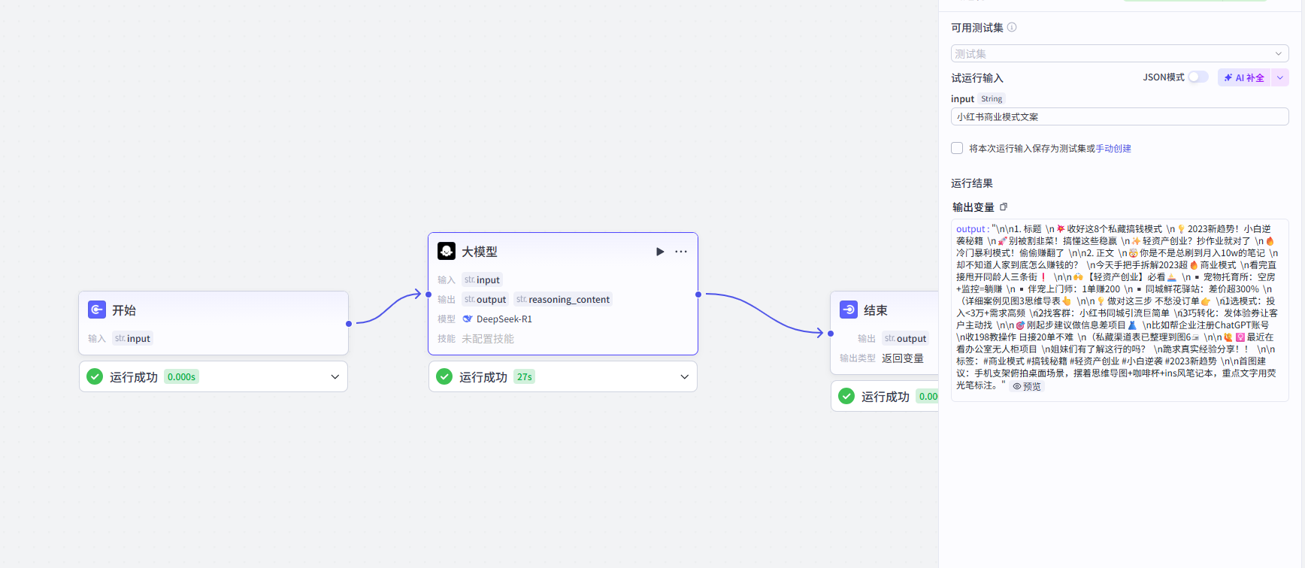Click green success icon under 开始 node
The image size is (1305, 568).
[95, 376]
